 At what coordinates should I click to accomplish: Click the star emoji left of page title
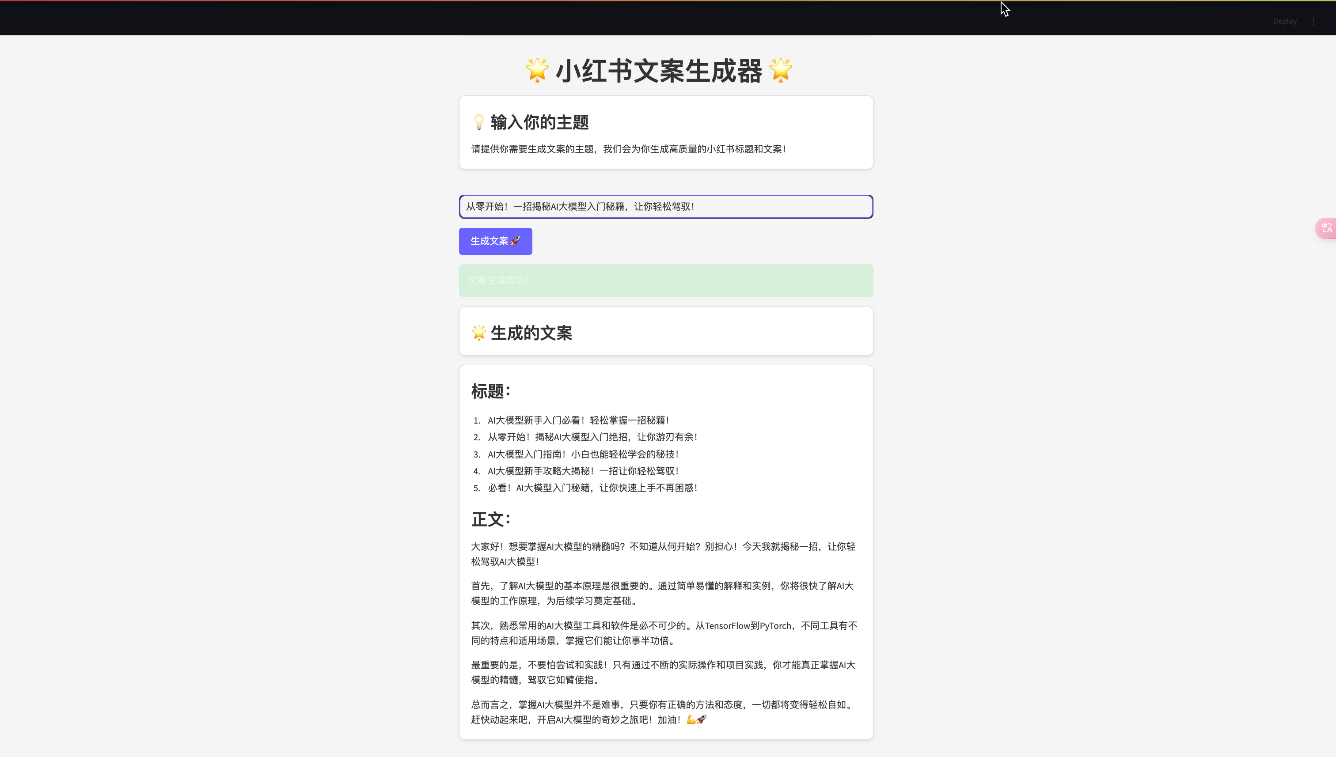click(x=537, y=70)
